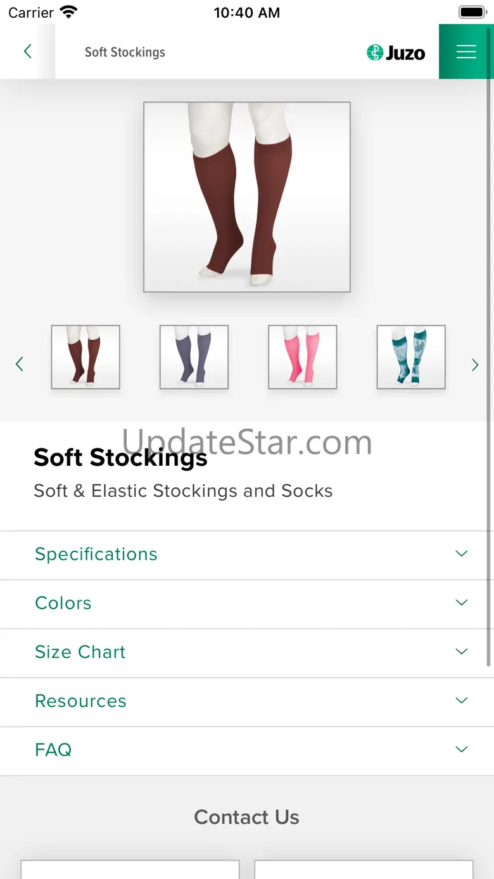Tap the Wi-Fi status icon
Viewport: 494px width, 879px height.
point(68,12)
